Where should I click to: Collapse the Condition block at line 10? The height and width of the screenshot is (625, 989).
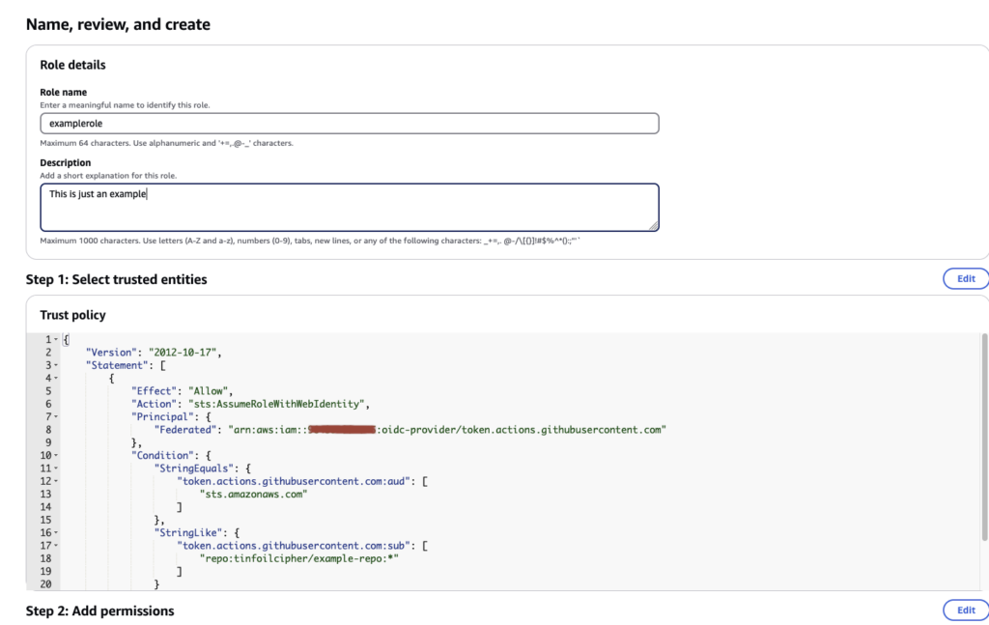56,454
